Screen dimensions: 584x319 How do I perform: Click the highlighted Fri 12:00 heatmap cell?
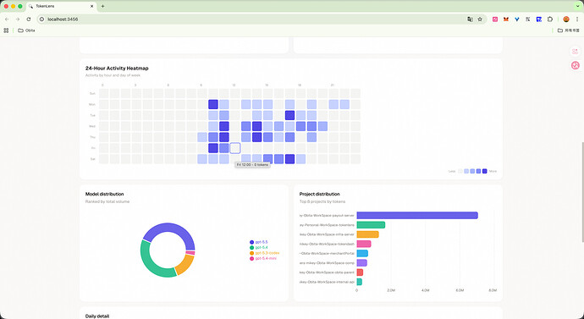(x=235, y=148)
